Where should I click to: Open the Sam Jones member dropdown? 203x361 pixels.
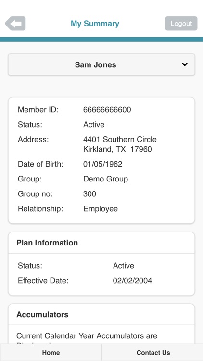point(101,64)
